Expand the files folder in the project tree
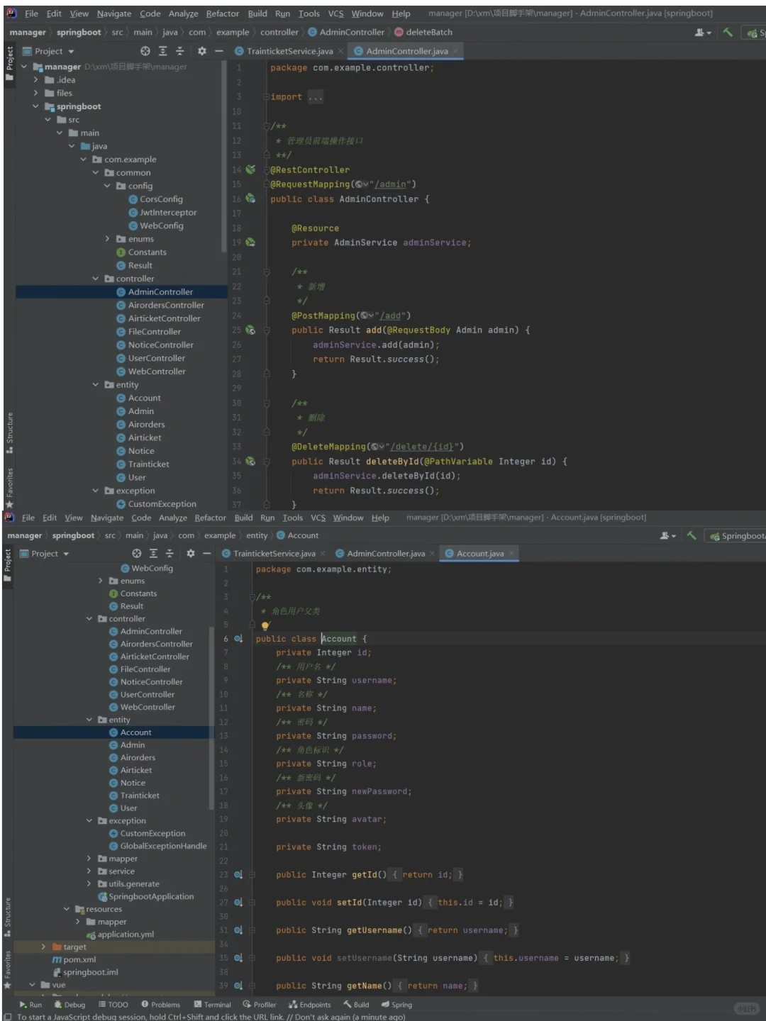The width and height of the screenshot is (766, 1021). click(36, 93)
